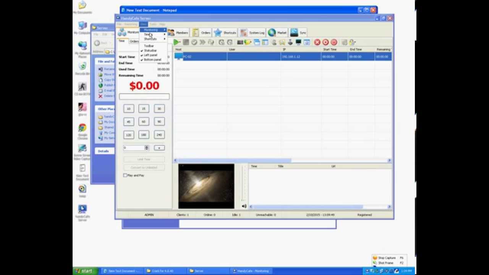Open the dropdown on the last yellow toolbar icon
This screenshot has height=275, width=489.
355,42
